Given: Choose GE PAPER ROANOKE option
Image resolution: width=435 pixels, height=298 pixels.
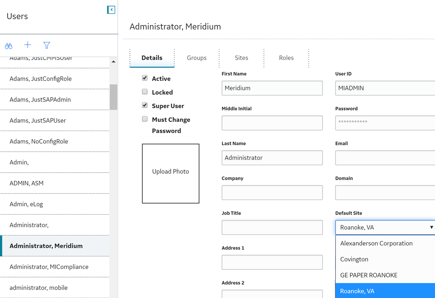Looking at the screenshot, I should tap(385, 275).
